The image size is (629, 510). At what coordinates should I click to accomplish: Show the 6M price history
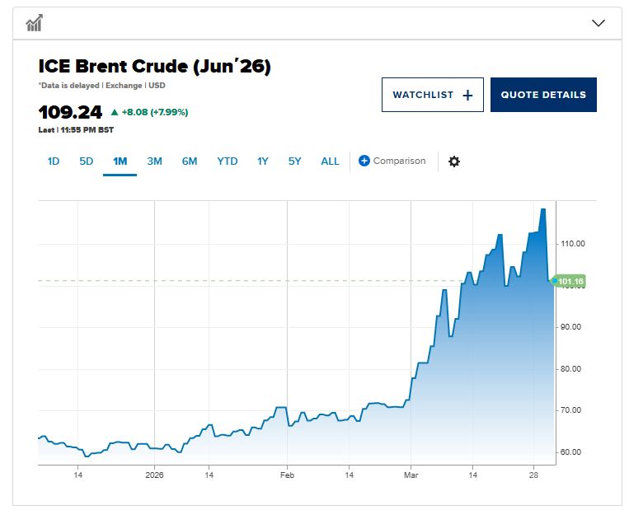[190, 161]
